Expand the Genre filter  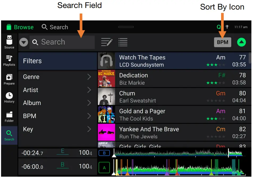tap(57, 77)
